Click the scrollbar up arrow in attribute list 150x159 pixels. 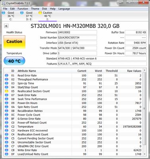[x=144, y=70]
